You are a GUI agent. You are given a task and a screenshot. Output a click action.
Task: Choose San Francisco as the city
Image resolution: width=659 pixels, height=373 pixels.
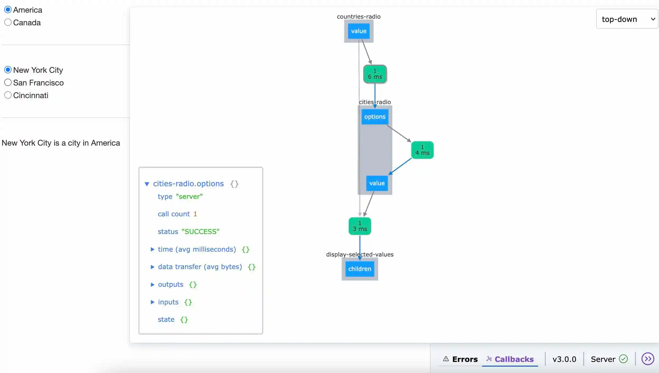pos(8,82)
